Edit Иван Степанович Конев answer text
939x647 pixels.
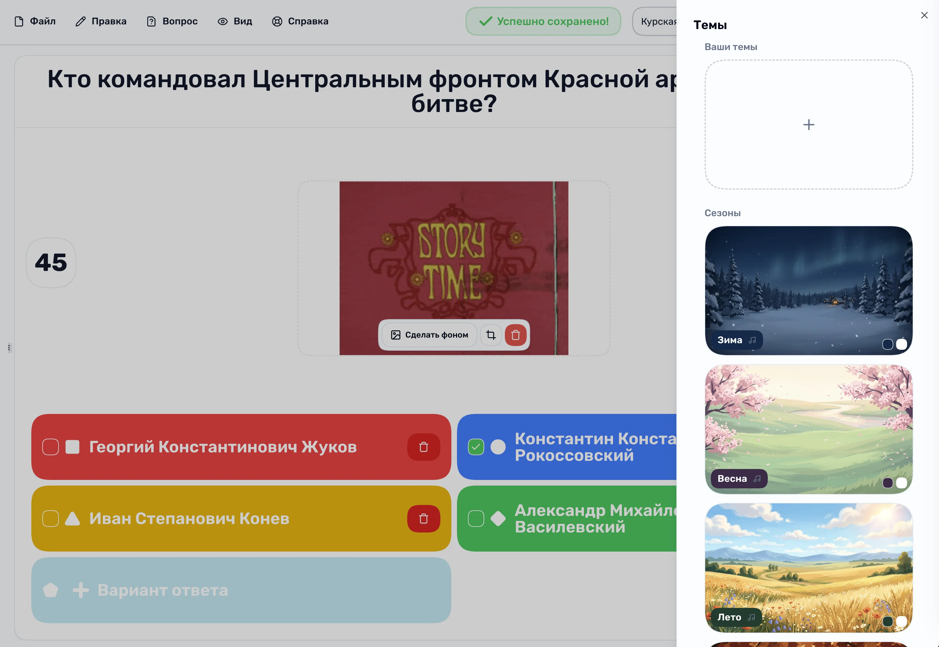[x=189, y=518]
